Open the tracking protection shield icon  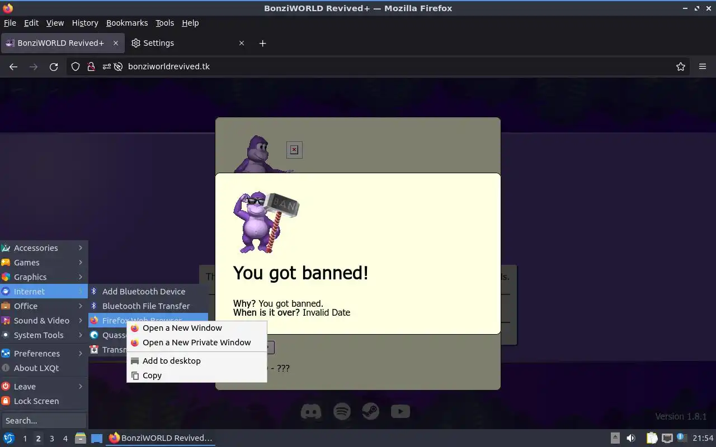click(x=76, y=66)
